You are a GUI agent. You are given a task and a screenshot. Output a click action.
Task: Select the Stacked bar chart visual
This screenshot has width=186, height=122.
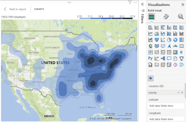(x=150, y=27)
